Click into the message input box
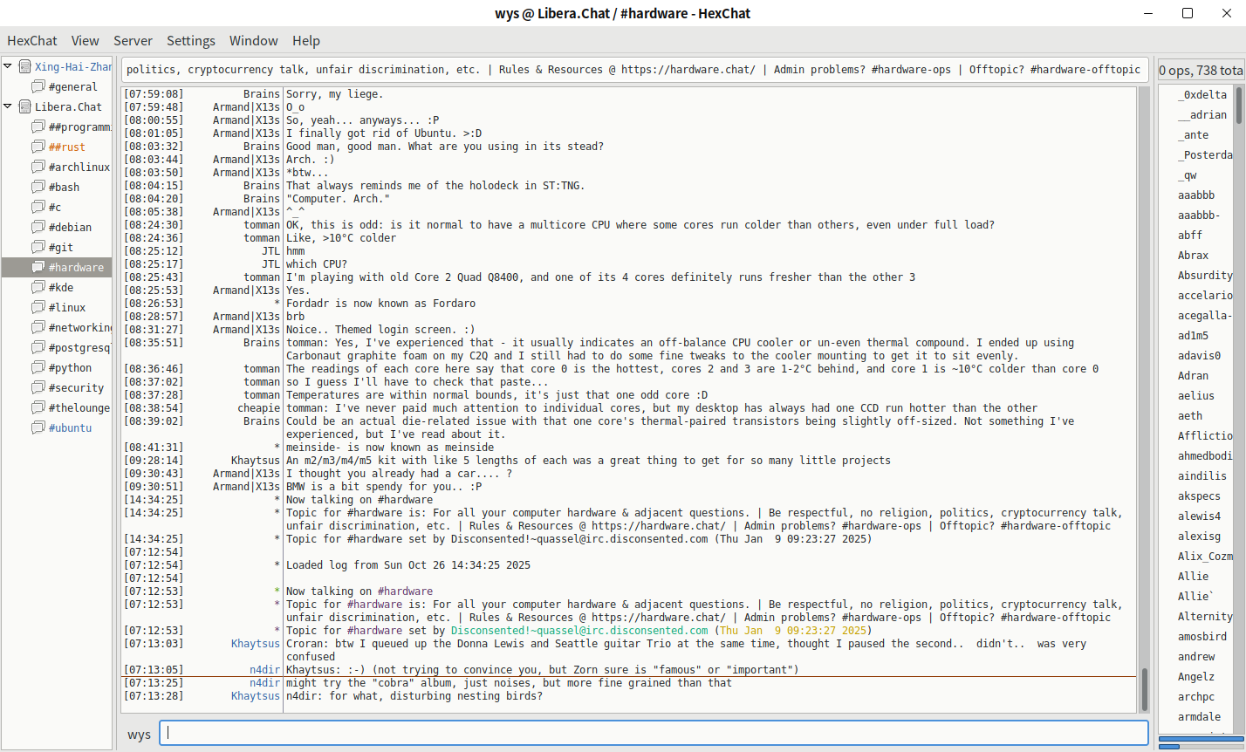1246x752 pixels. click(656, 734)
